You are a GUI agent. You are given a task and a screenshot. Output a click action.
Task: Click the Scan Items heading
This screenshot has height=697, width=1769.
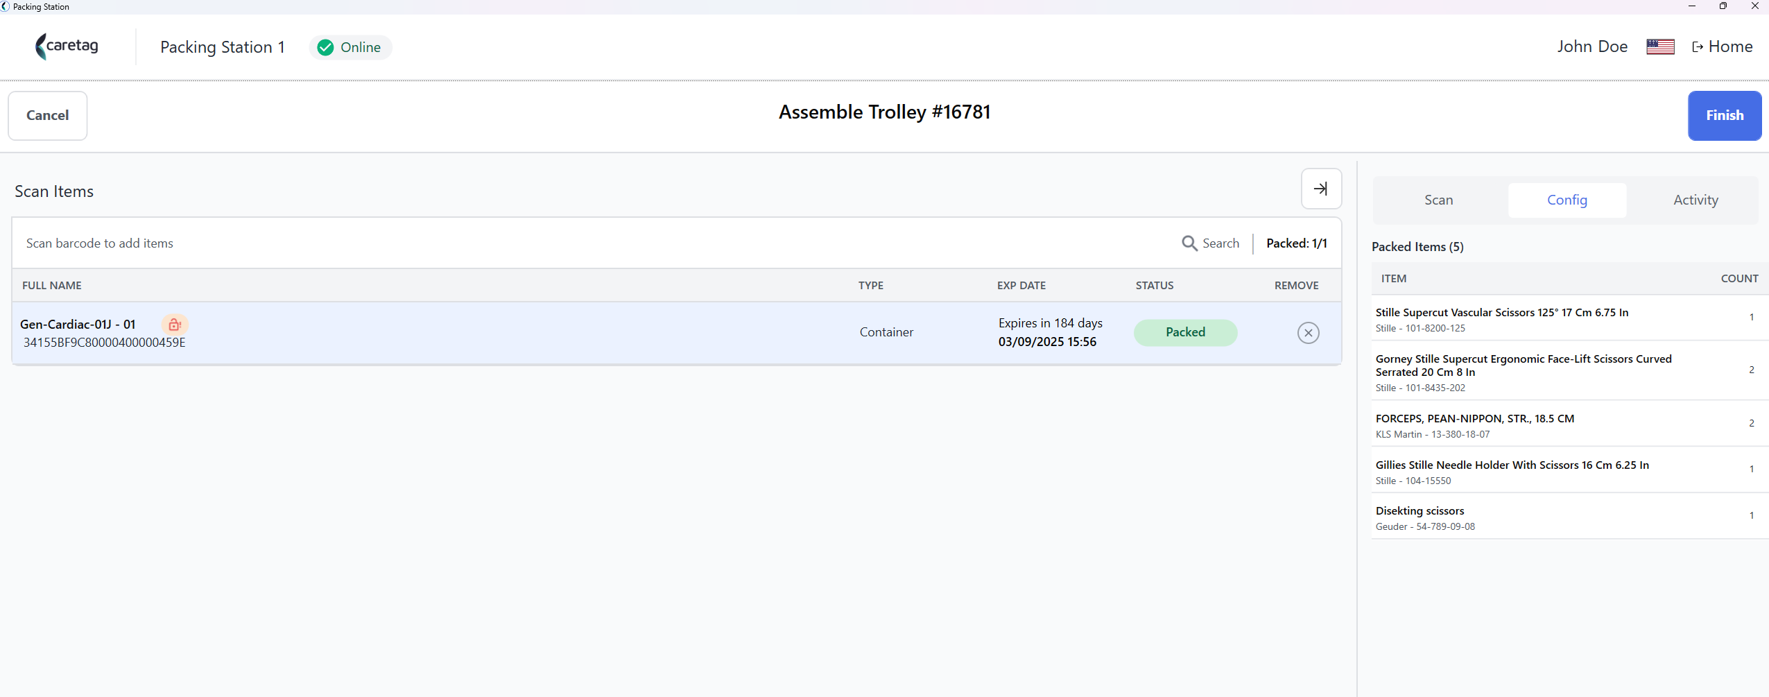point(54,191)
